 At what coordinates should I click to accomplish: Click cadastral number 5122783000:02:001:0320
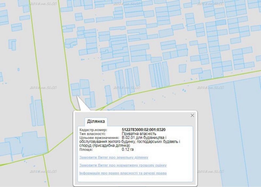click(x=144, y=130)
